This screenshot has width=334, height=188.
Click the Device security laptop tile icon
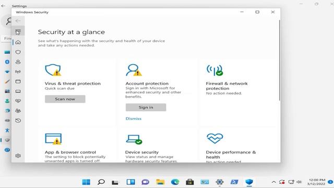coord(134,139)
